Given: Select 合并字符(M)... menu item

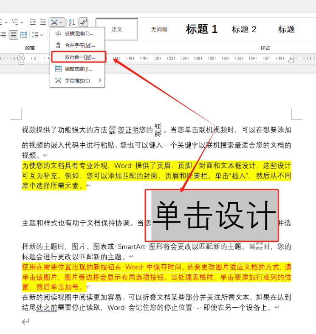Looking at the screenshot, I should tap(77, 45).
